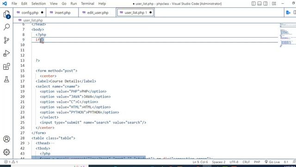Open the Help menu
Viewport: 296px width, 167px height.
coord(102,3)
